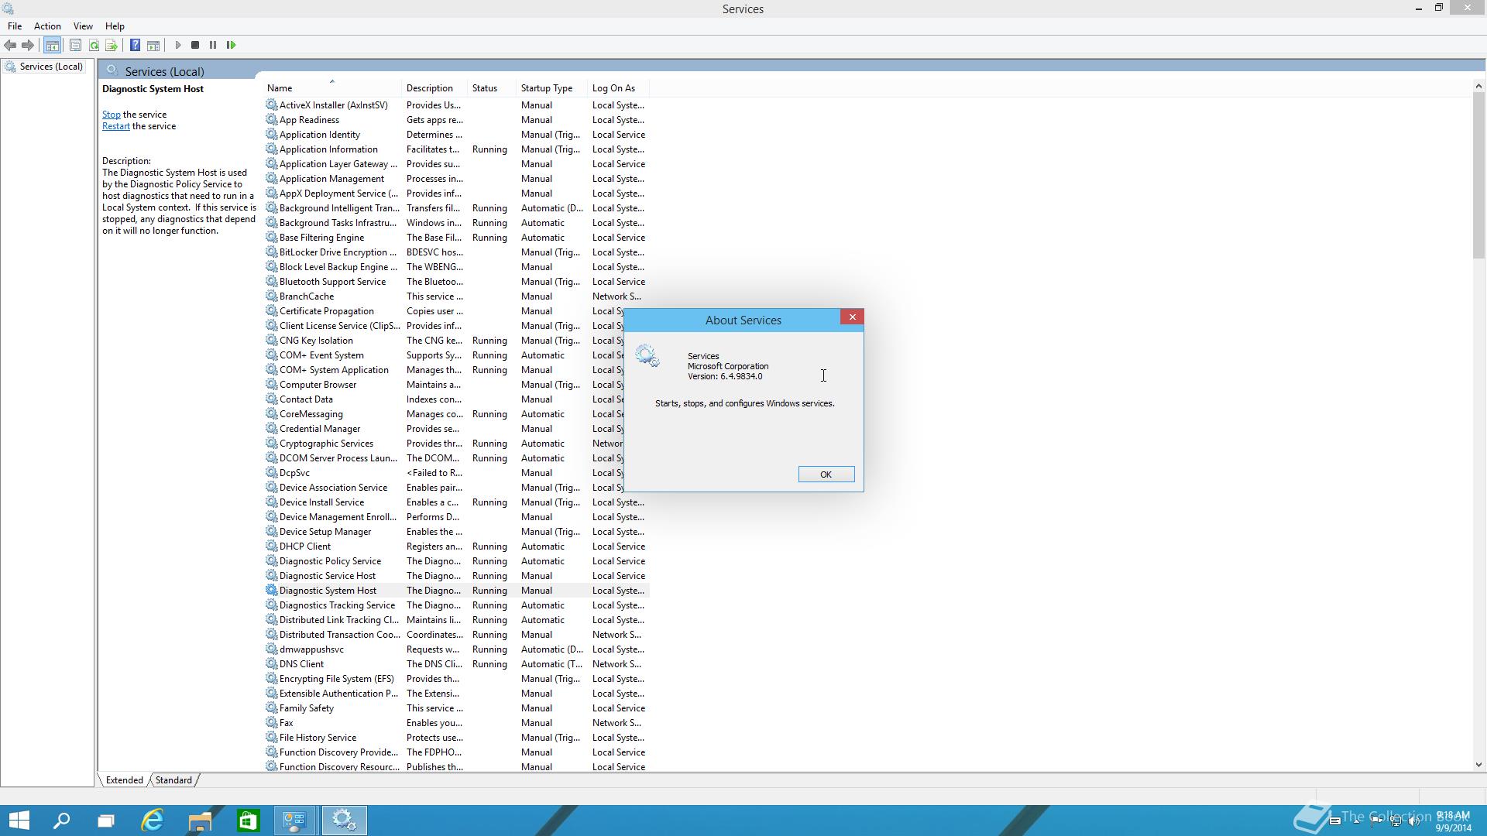Open the Action menu

(47, 26)
